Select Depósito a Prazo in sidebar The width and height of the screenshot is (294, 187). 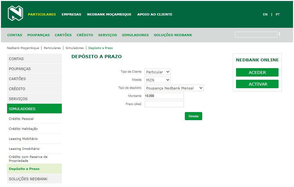(x=34, y=169)
